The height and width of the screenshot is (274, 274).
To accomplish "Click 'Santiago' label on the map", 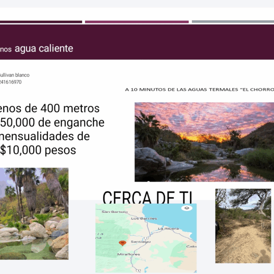I will pyautogui.click(x=141, y=242).
